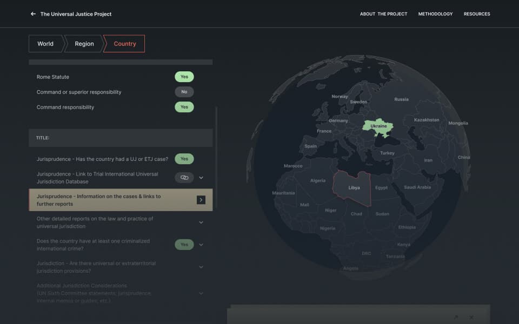Click the Yes pill for UJ or ETJ case
Screen dimensions: 519x324
tap(184, 159)
